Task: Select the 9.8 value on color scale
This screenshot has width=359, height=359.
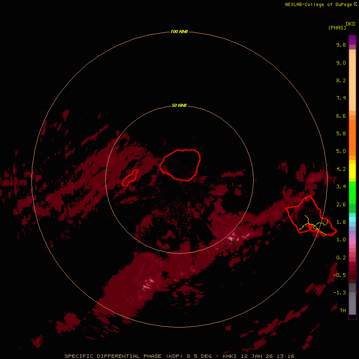Action: [x=341, y=45]
